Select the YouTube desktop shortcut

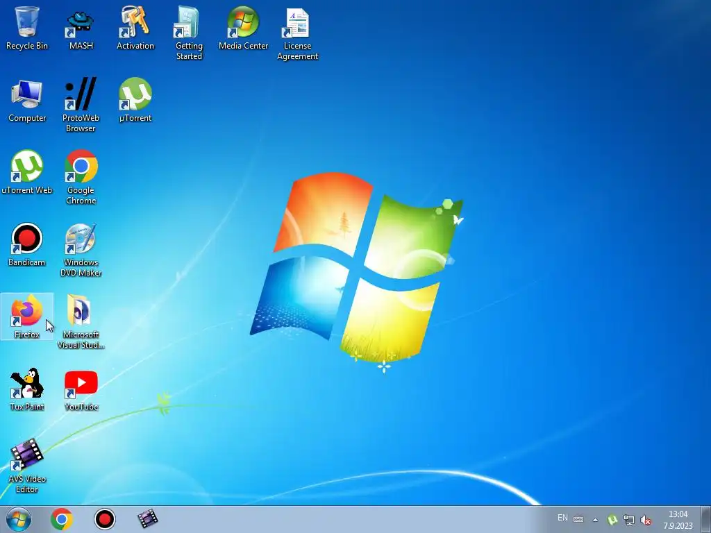pos(81,389)
